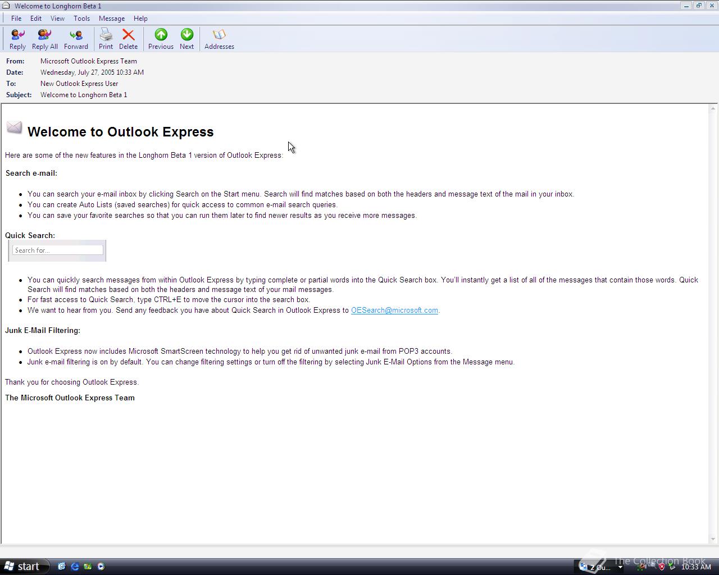
Task: Print the message with the Print icon
Action: coord(106,39)
